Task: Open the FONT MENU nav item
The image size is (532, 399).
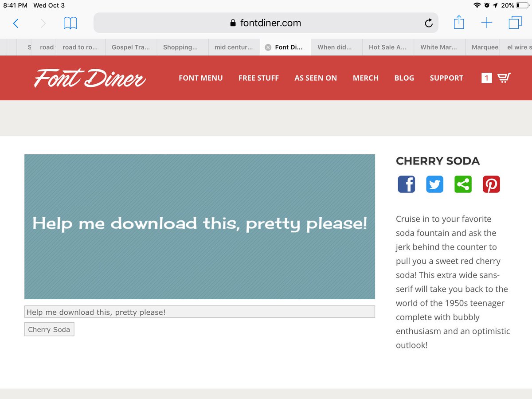Action: pyautogui.click(x=201, y=78)
